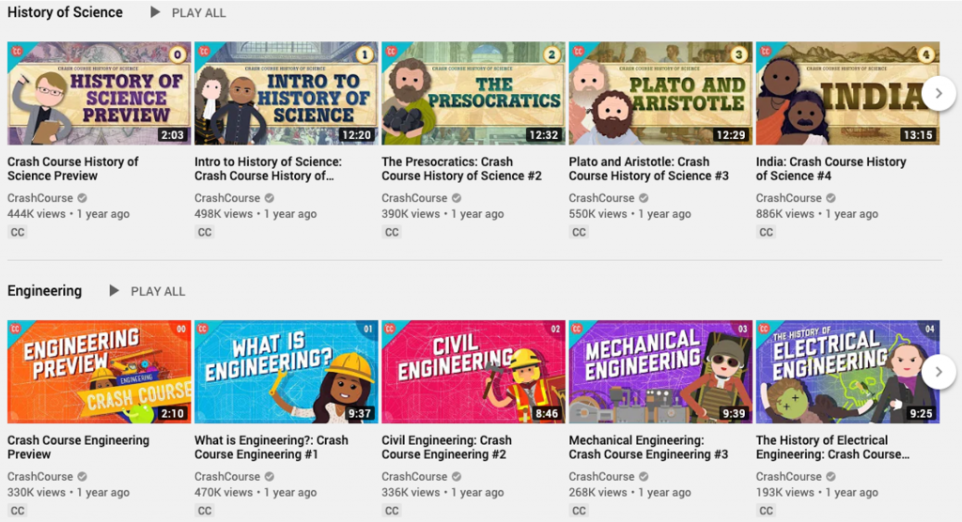This screenshot has height=522, width=962.
Task: Click title 'India: Crash Course History of Science #4'
Action: (x=831, y=169)
